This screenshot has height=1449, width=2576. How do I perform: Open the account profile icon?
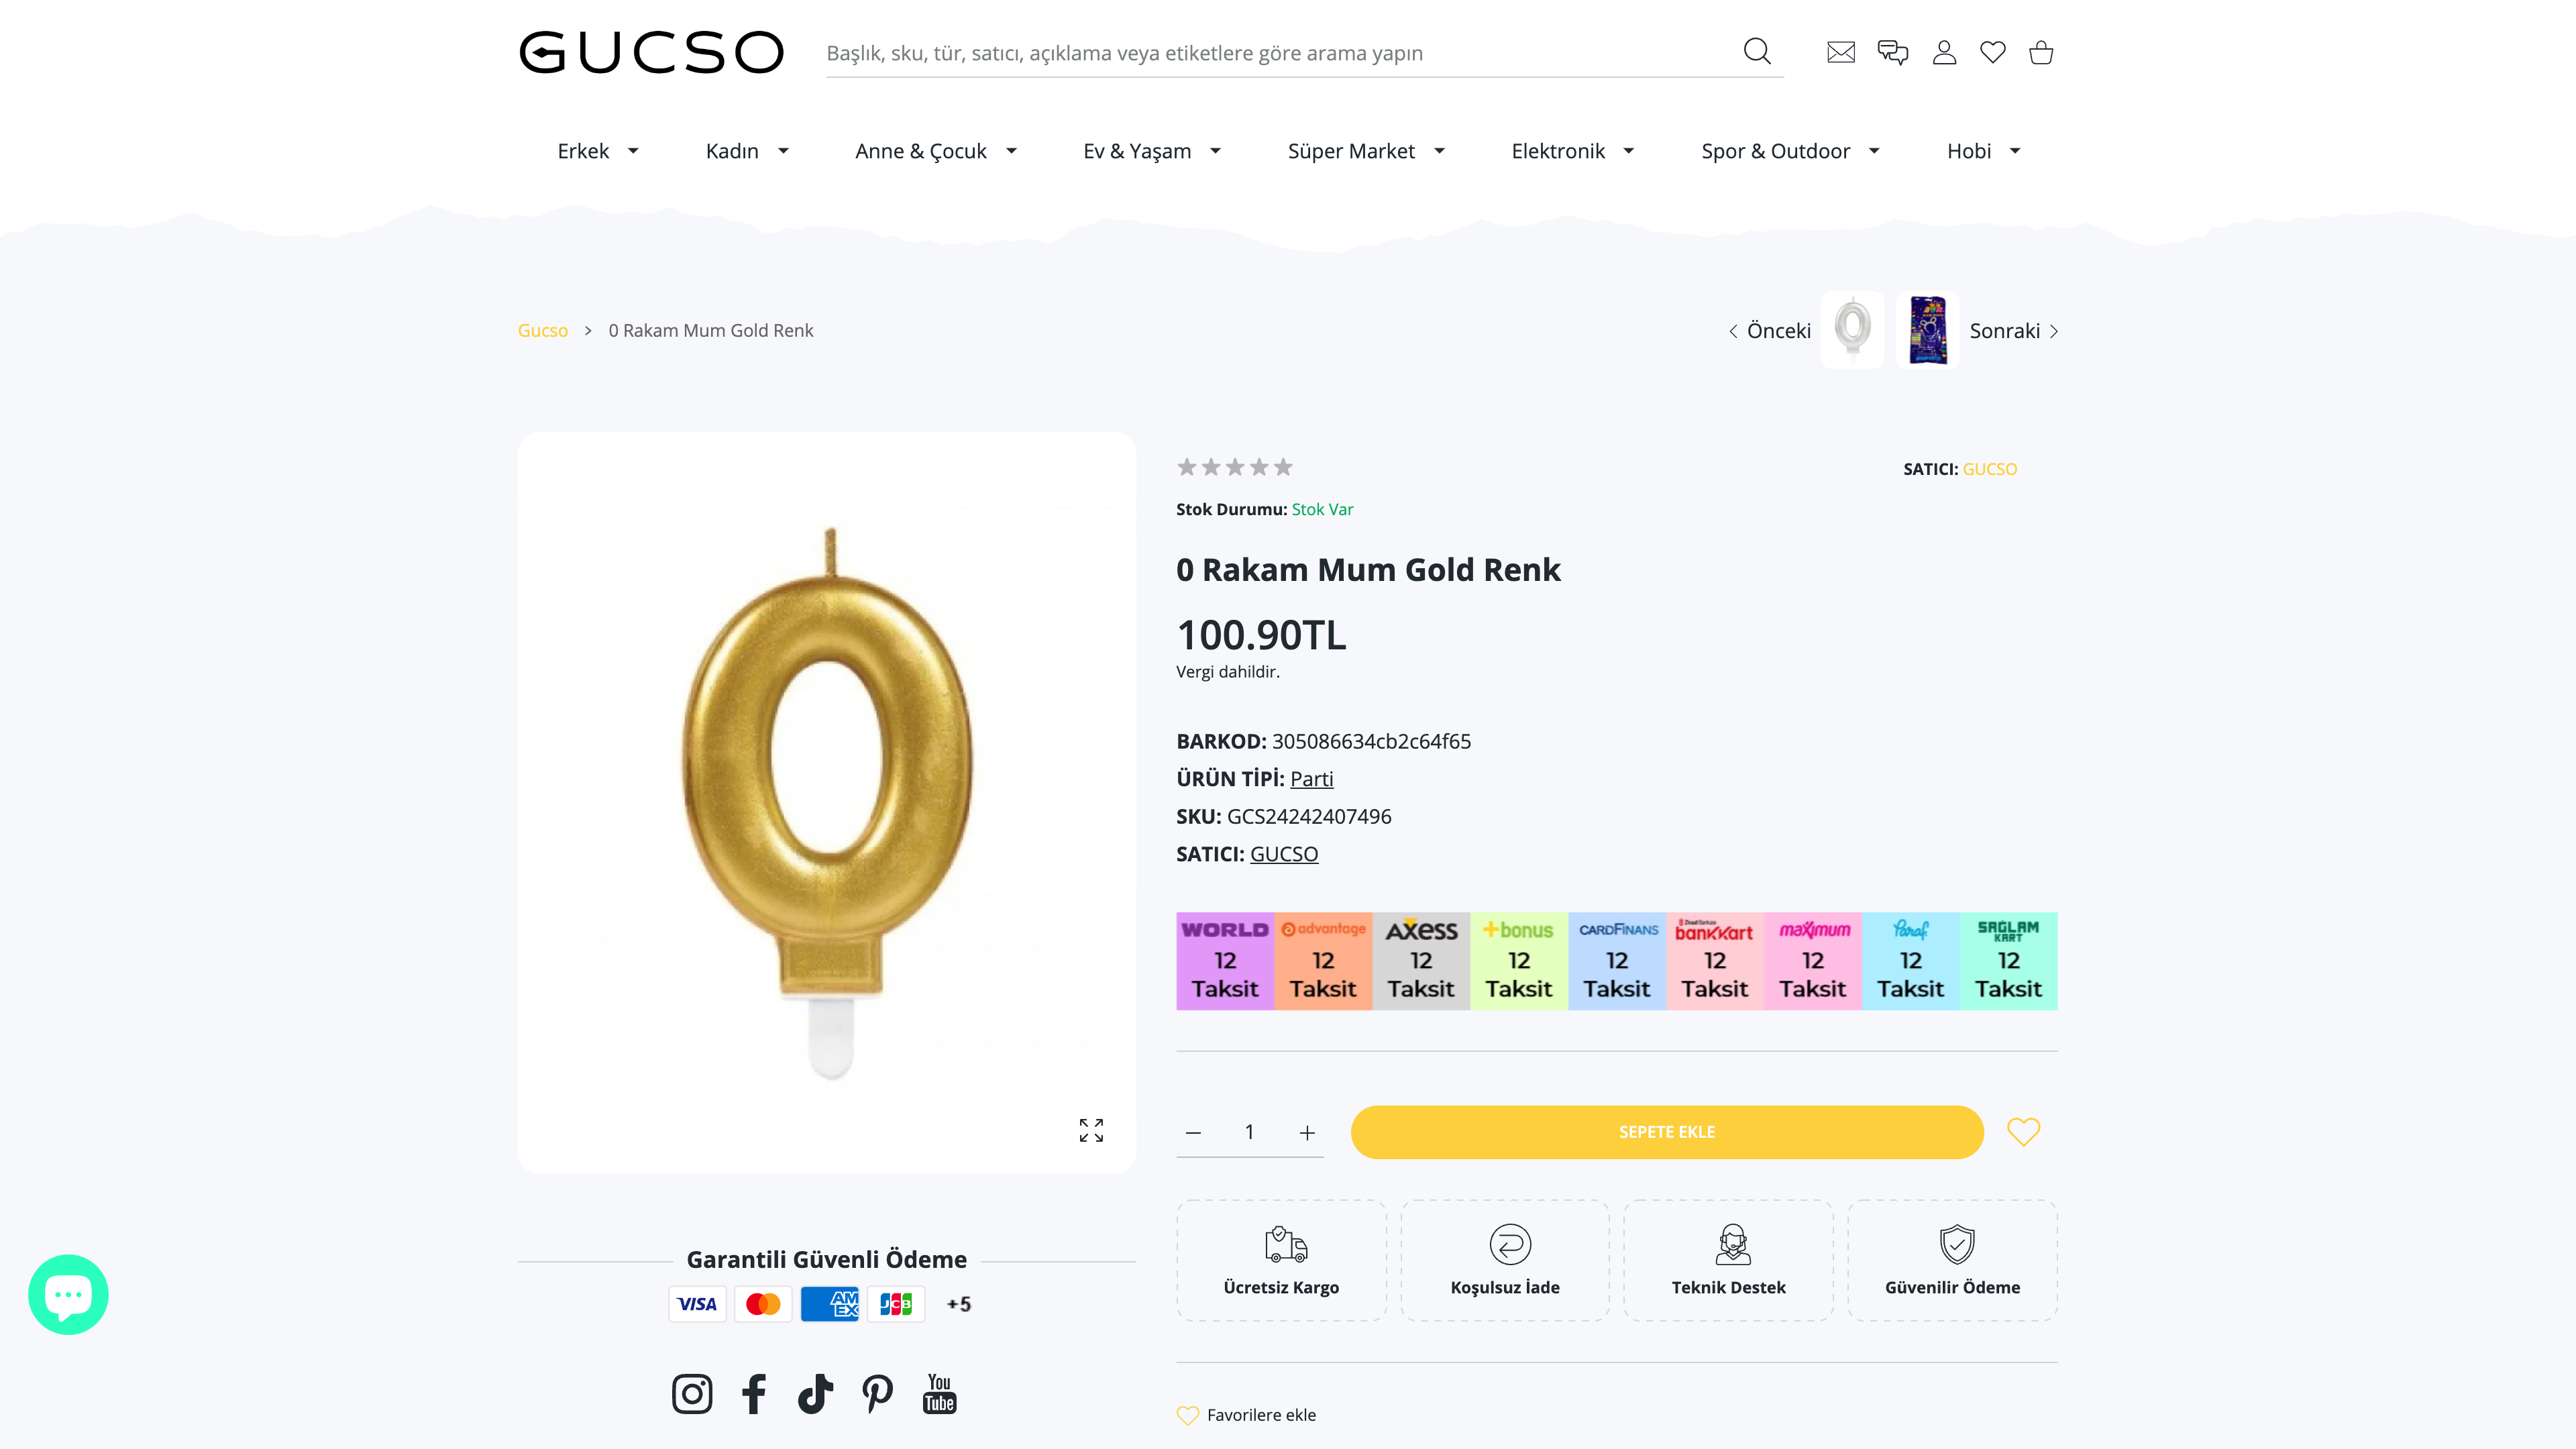[x=1945, y=52]
